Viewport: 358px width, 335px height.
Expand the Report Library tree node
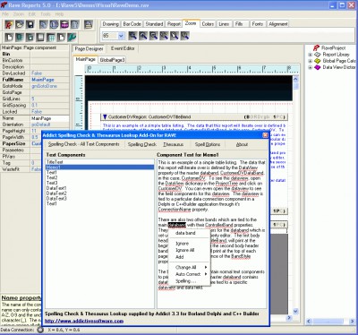310,55
